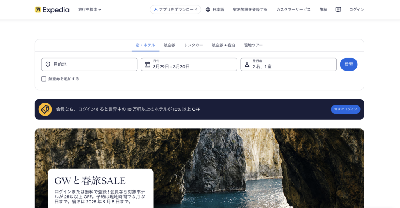Open 旅程 in the header
This screenshot has height=208, width=400.
(323, 10)
